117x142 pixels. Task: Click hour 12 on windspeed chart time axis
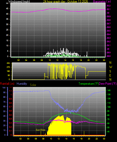click(x=57, y=60)
